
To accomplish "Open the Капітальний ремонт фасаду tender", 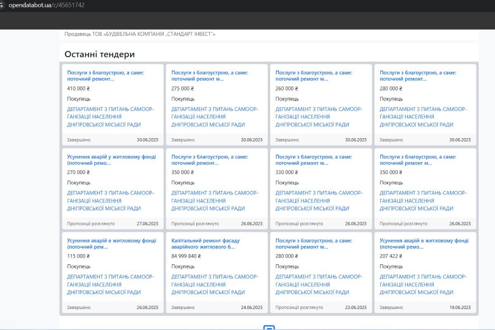I will (205, 243).
